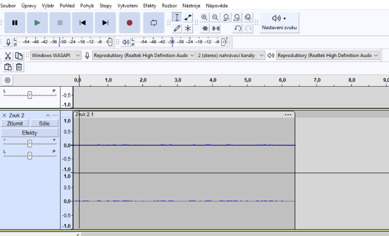Select the Selection (I-beam) tool
This screenshot has height=236, width=389.
tap(177, 18)
